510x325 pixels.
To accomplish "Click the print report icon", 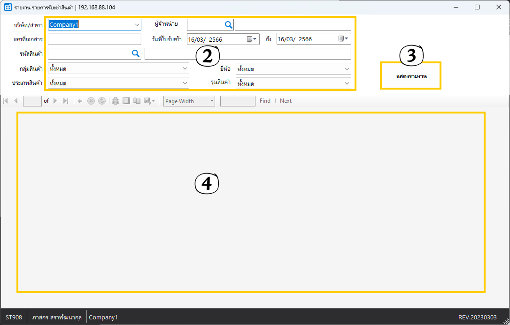I will tap(116, 101).
